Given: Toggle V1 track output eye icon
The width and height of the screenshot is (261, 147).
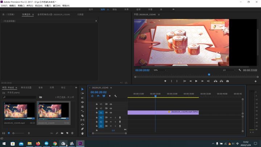Looking at the screenshot, I should click(111, 113).
